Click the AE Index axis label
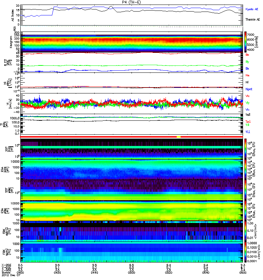263x280 pixels. tap(13, 15)
